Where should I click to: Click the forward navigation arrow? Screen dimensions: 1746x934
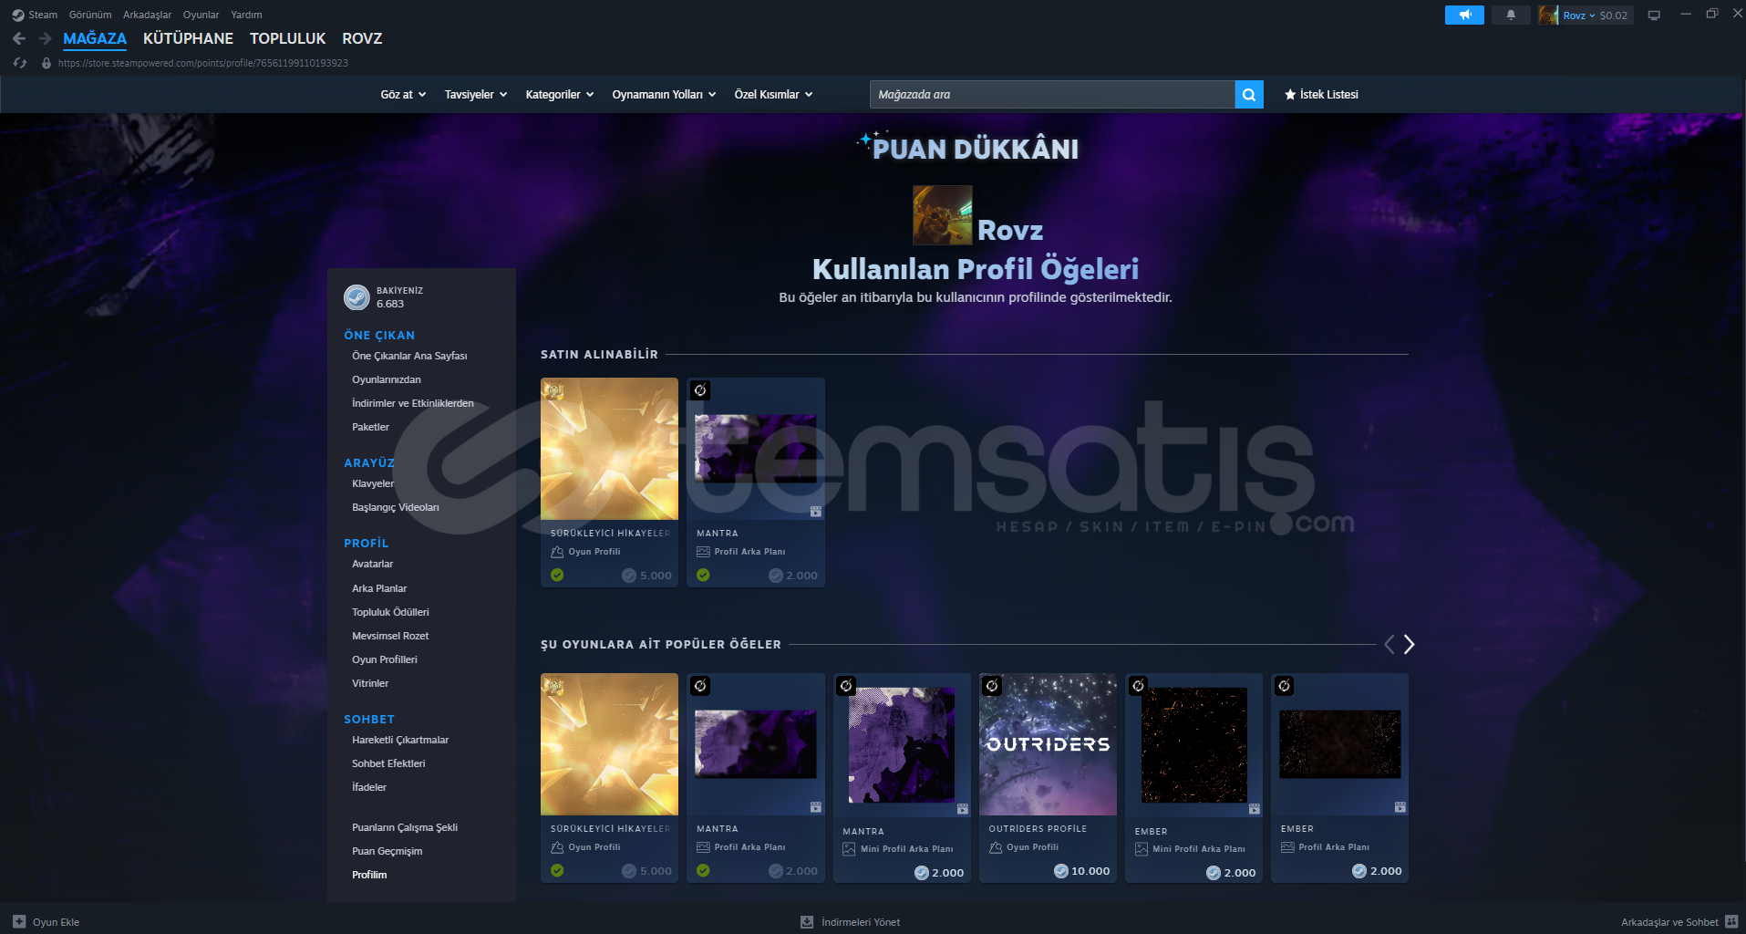coord(45,38)
